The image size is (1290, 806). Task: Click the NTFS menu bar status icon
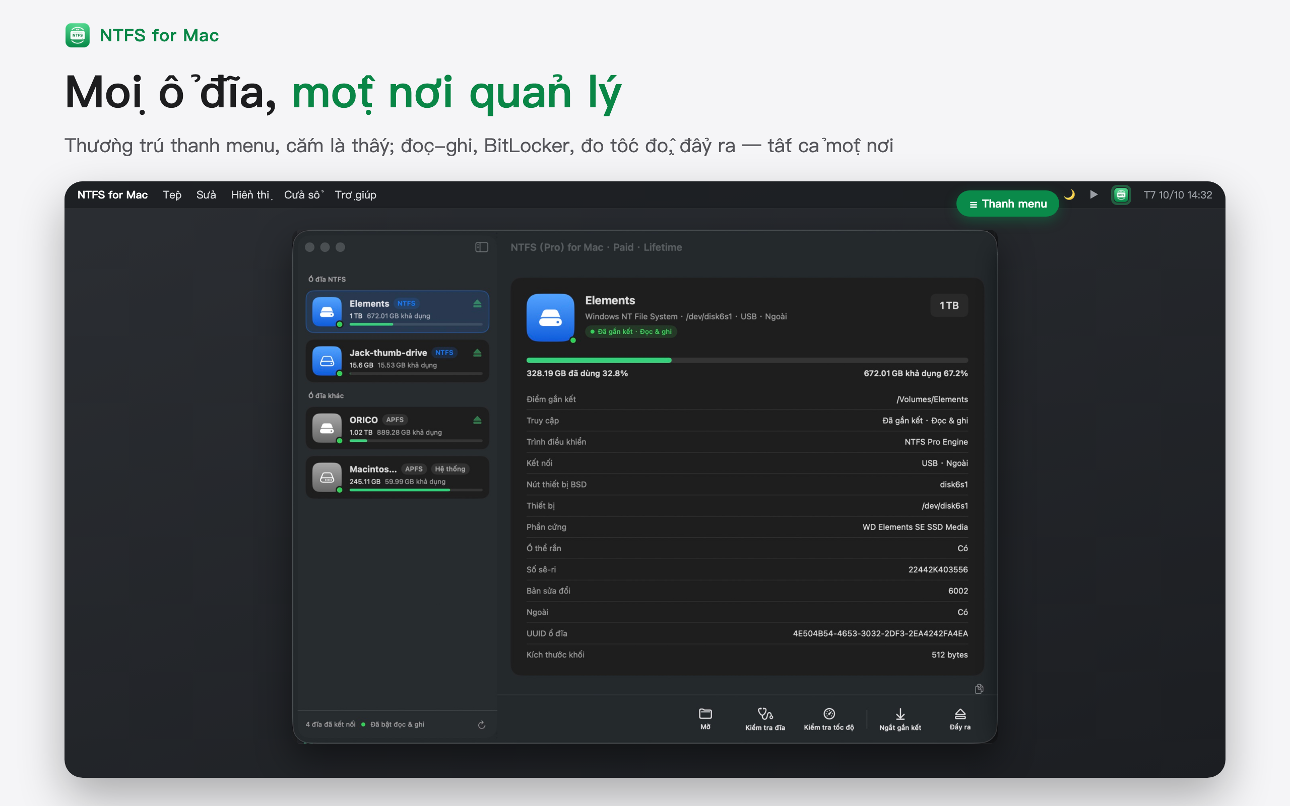[1121, 194]
